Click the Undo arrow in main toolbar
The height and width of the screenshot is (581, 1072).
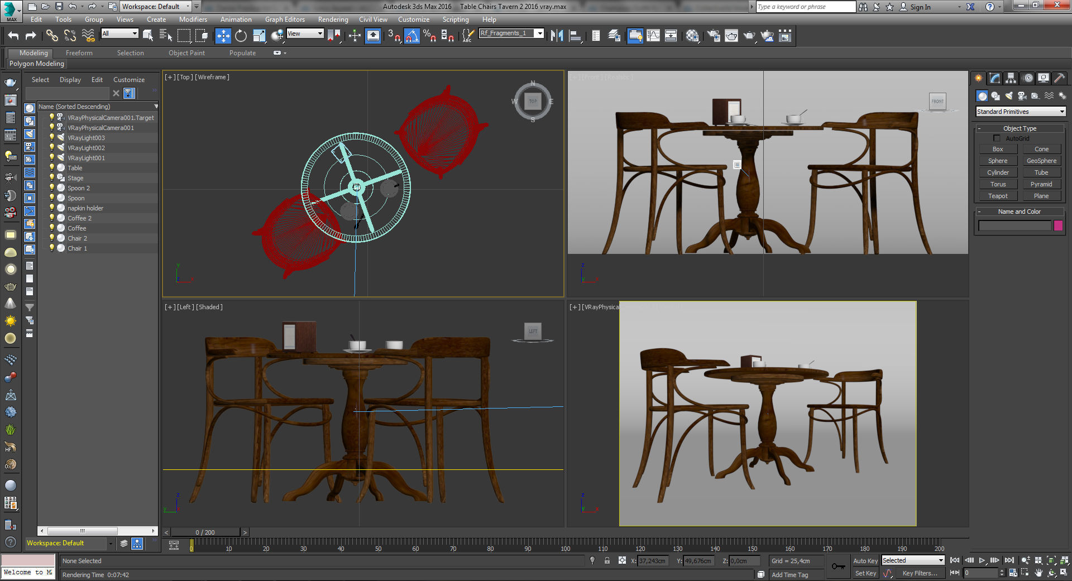(x=13, y=36)
